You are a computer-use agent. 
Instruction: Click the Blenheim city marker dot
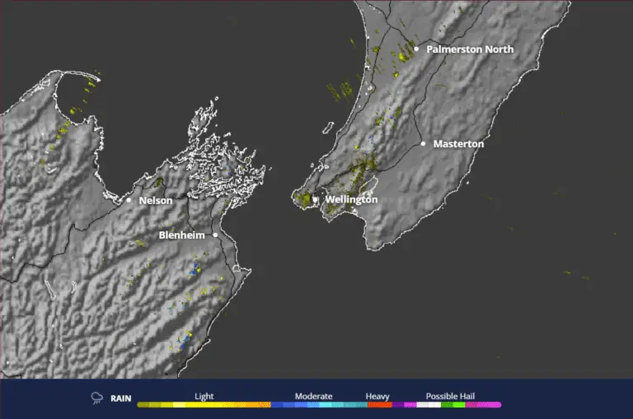[x=215, y=235]
